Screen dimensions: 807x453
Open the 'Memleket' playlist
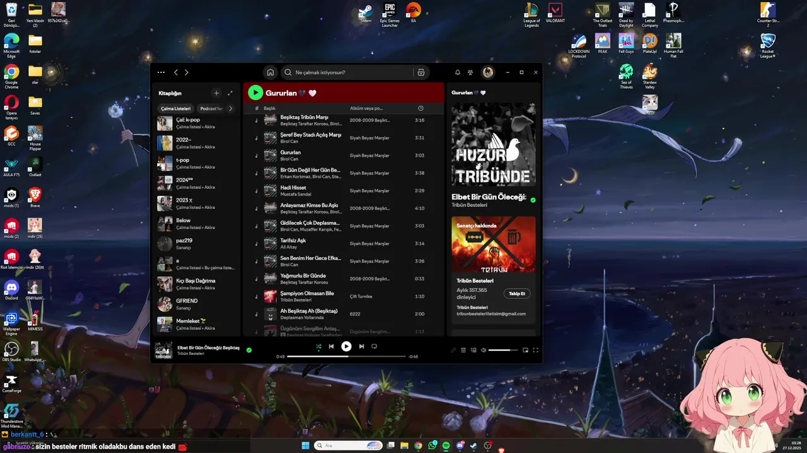pos(197,325)
